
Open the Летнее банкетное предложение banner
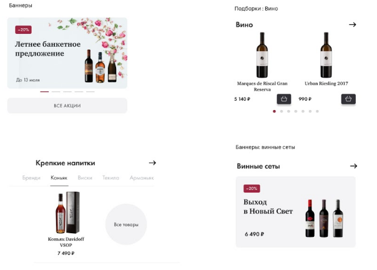[67, 52]
